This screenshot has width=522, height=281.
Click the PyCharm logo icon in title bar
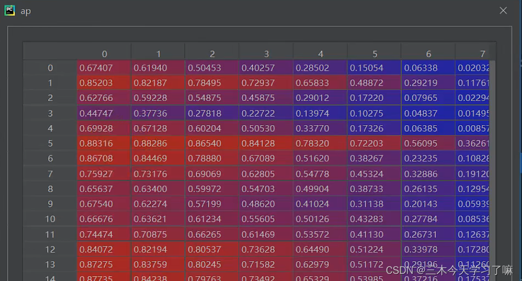coord(10,10)
